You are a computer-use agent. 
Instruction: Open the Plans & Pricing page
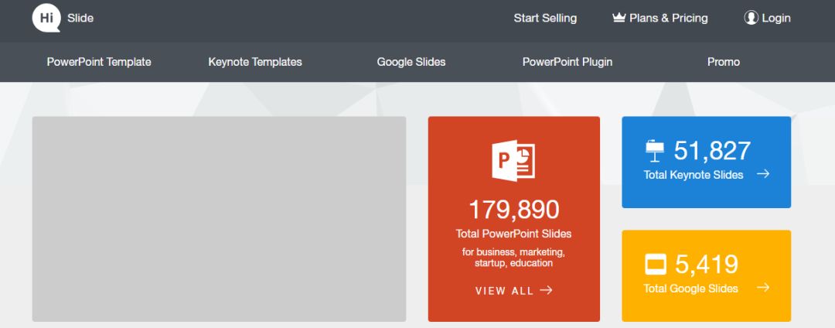(668, 18)
